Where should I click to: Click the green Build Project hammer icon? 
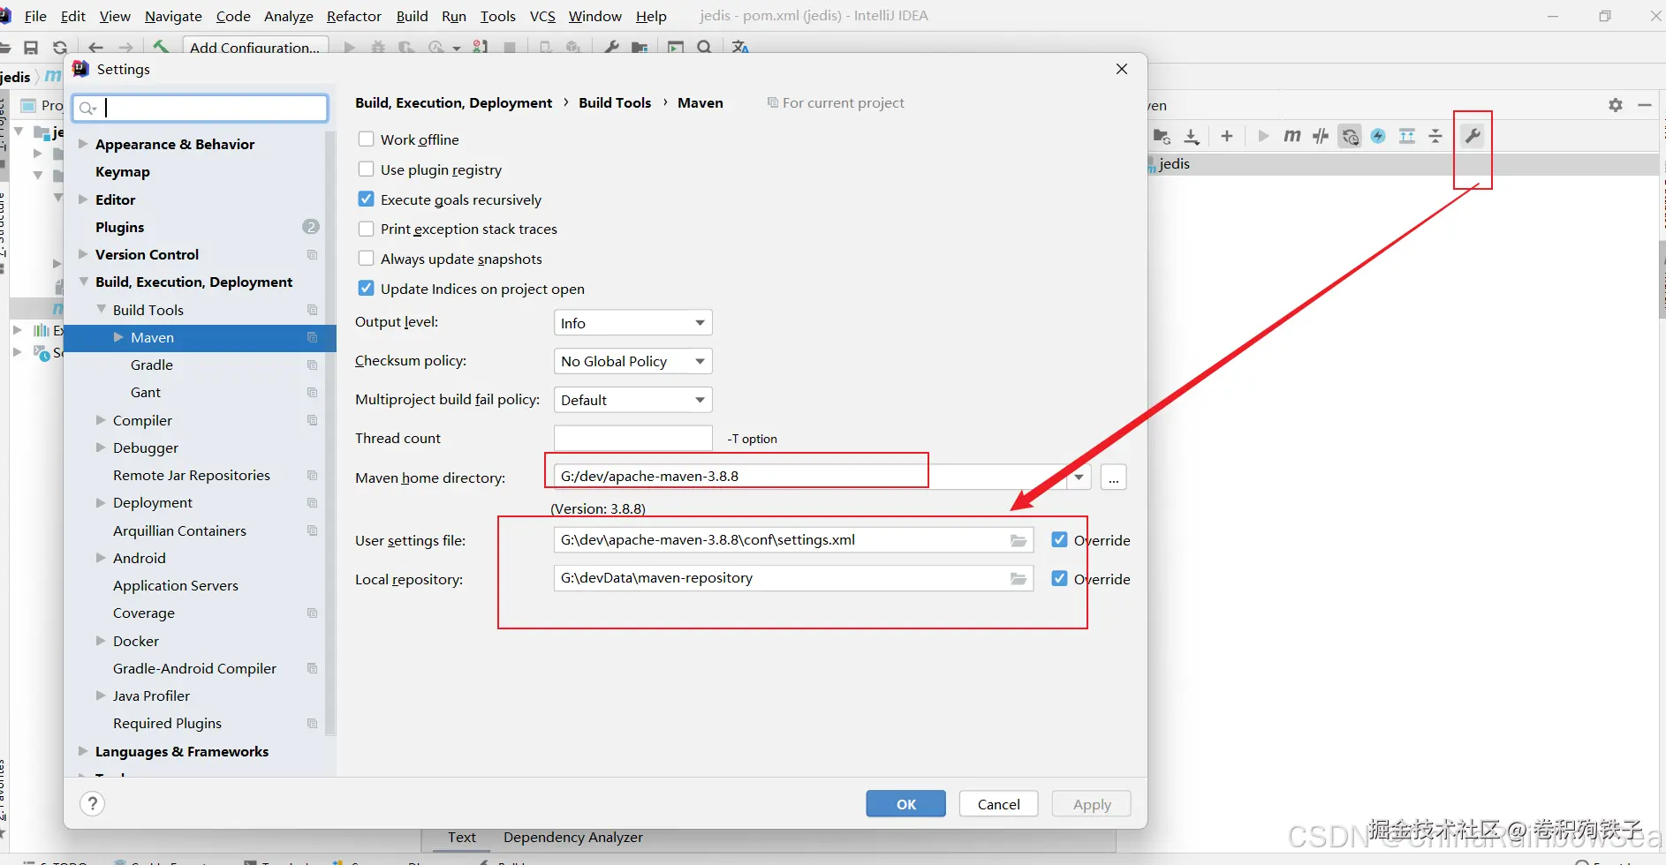[x=161, y=47]
